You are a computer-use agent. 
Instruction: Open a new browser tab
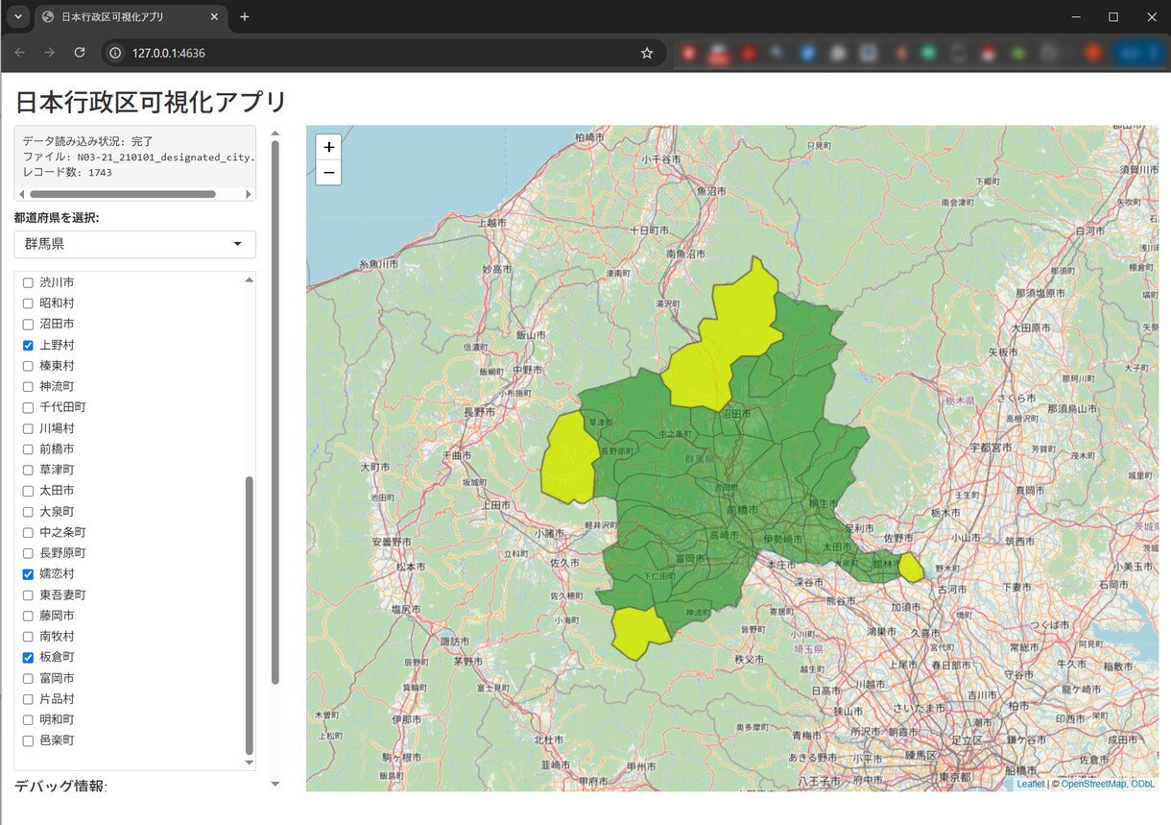pyautogui.click(x=245, y=16)
